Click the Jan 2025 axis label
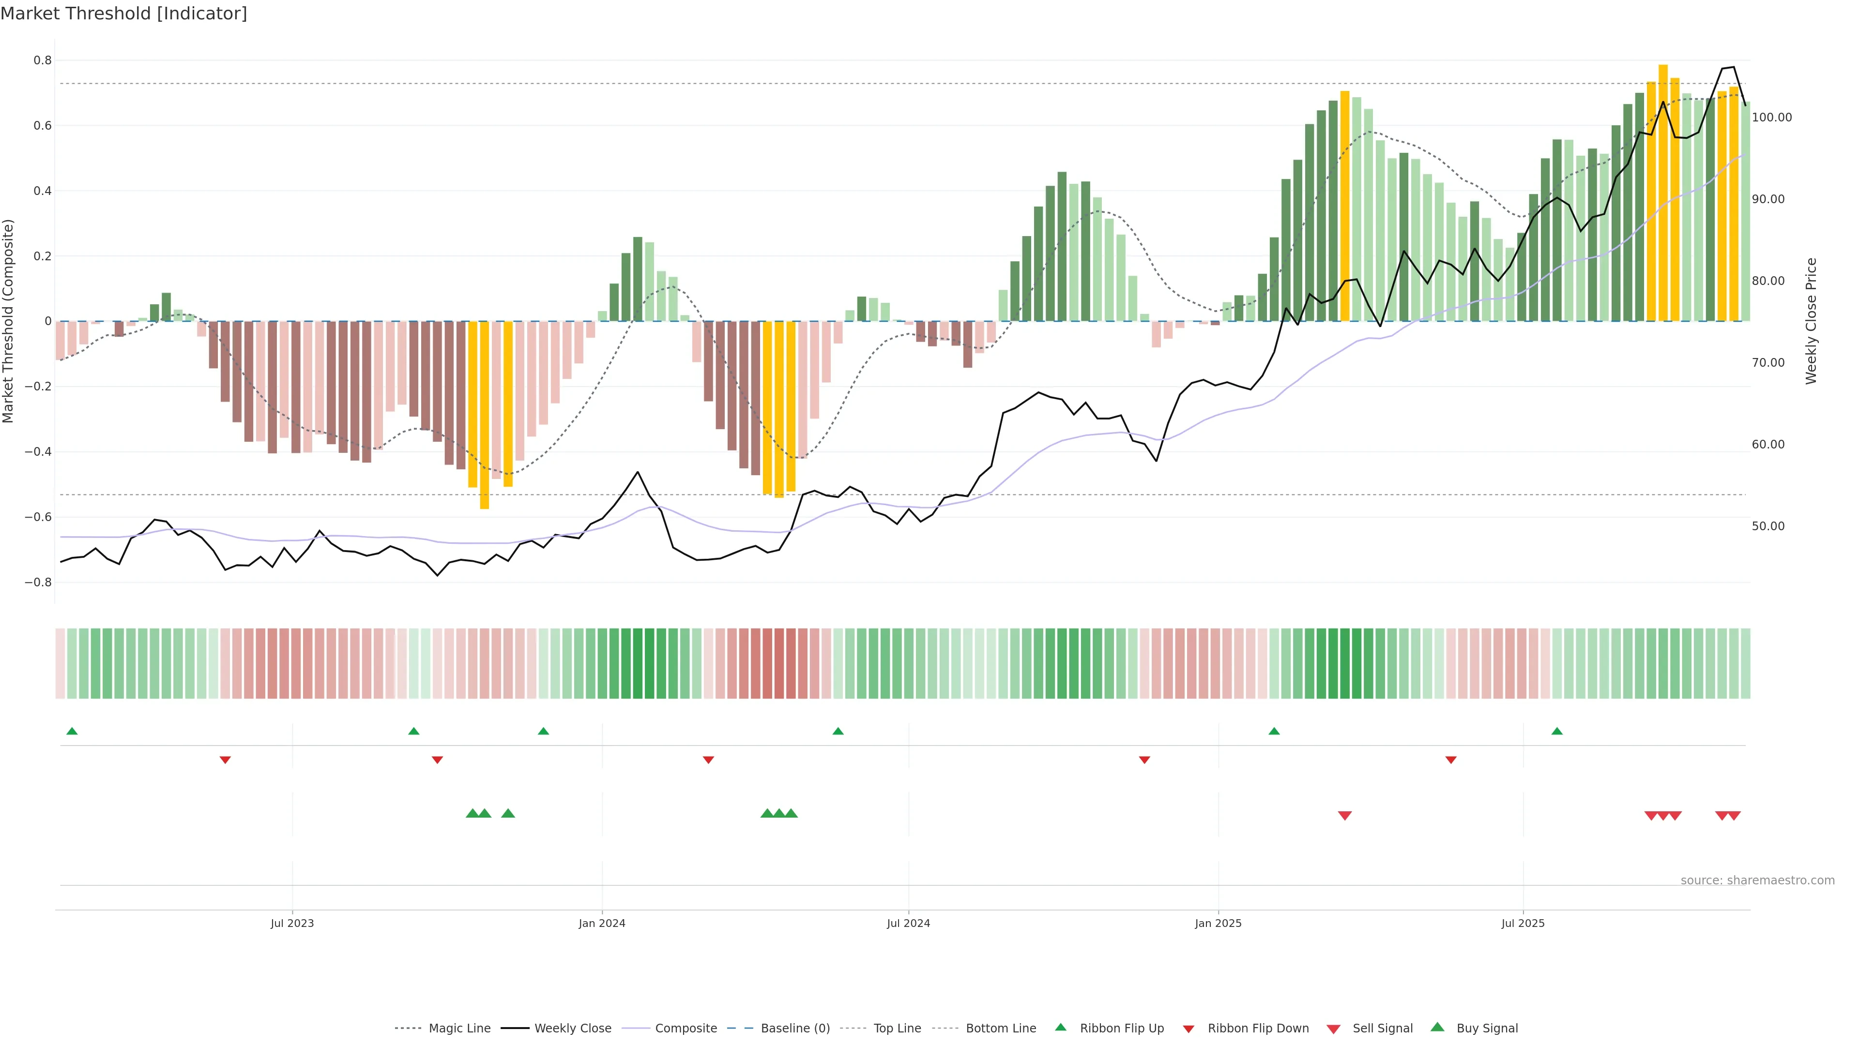1859x1045 pixels. tap(1218, 923)
